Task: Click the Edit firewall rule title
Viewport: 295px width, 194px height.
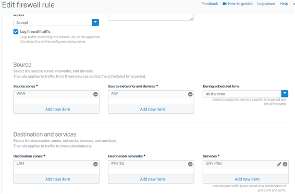Action: (x=29, y=5)
